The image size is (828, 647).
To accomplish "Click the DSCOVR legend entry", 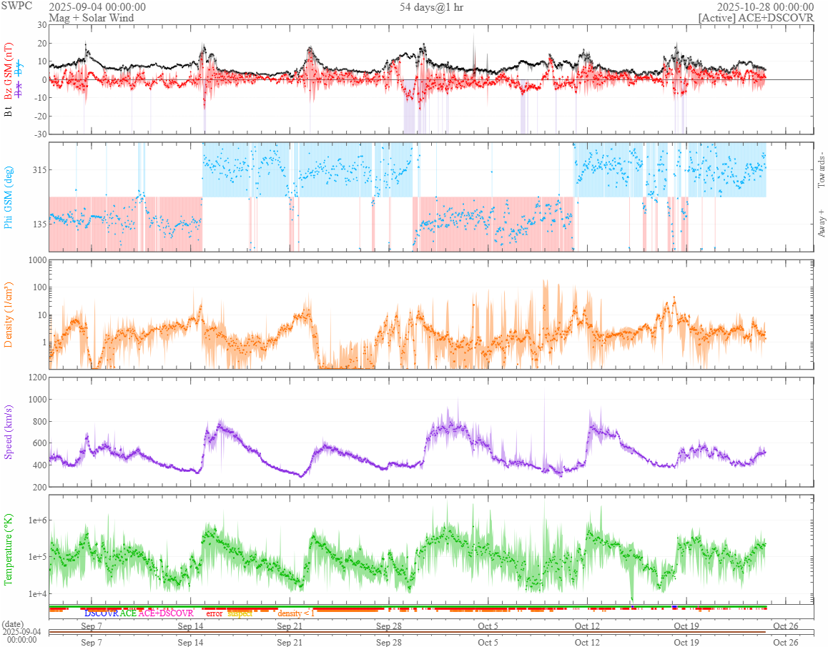I will click(x=102, y=613).
